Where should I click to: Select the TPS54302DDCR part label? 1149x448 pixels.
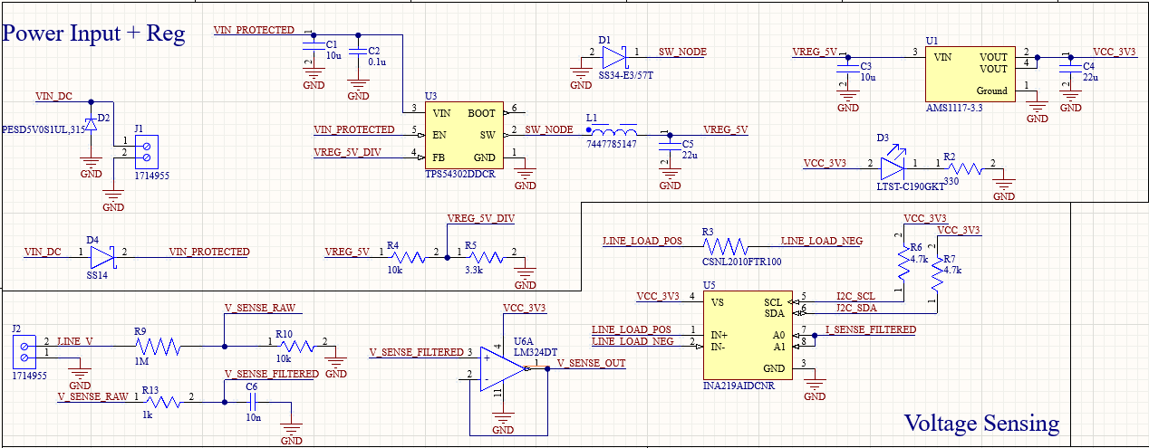(x=460, y=175)
